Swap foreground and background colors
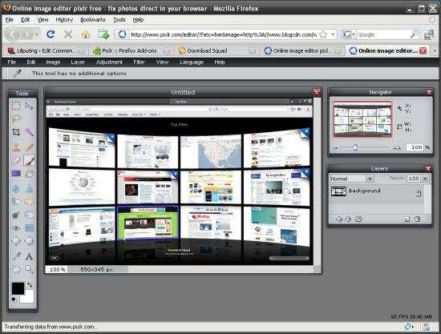The image size is (441, 334). (x=30, y=285)
